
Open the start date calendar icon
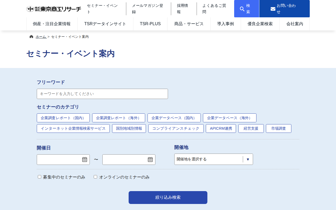coord(85,159)
